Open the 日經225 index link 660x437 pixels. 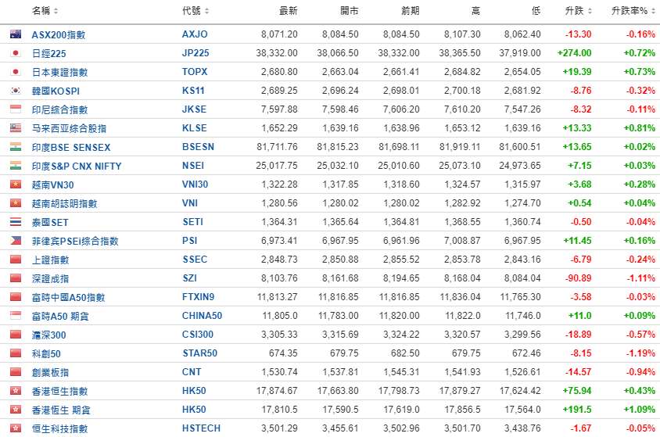(48, 53)
